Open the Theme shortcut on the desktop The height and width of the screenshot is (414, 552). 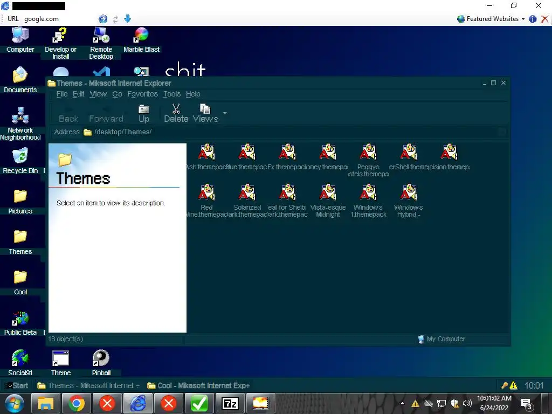[60, 363]
